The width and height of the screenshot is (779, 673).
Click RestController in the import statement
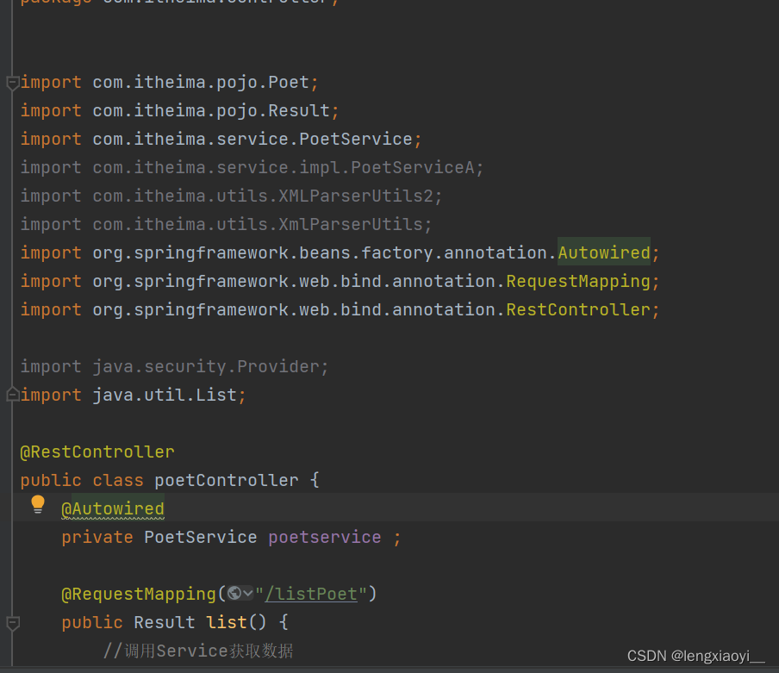[578, 310]
